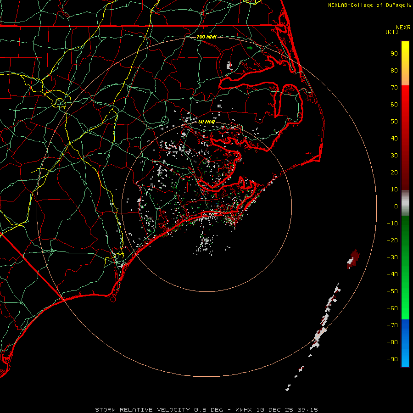
Task: Click the 70 knot scale label
Action: point(394,88)
